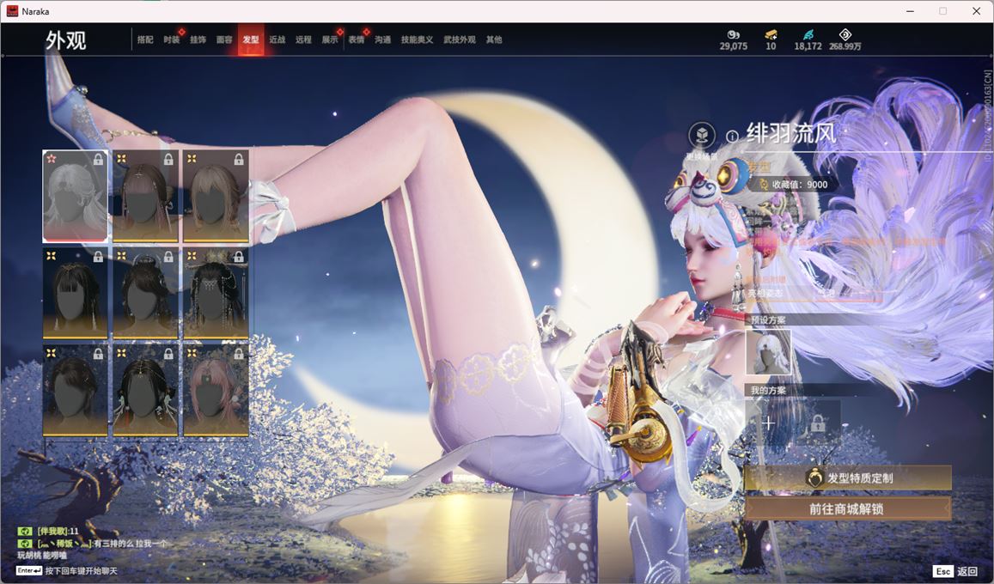This screenshot has height=584, width=994.
Task: Add a new scheme under 我的方案
Action: (x=768, y=423)
